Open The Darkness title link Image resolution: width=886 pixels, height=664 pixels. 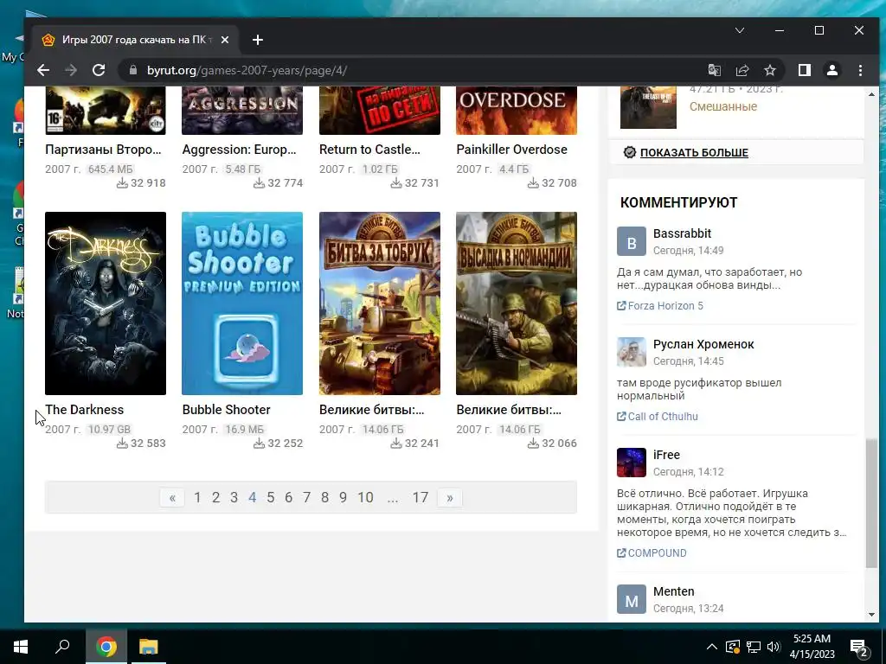[x=84, y=410]
